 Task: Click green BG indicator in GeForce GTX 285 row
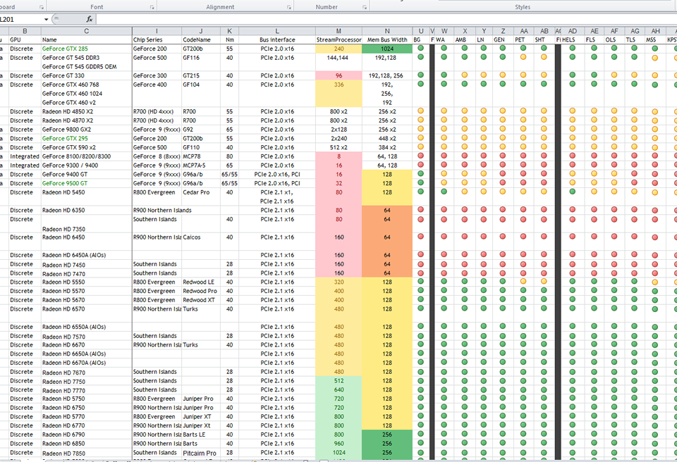420,49
